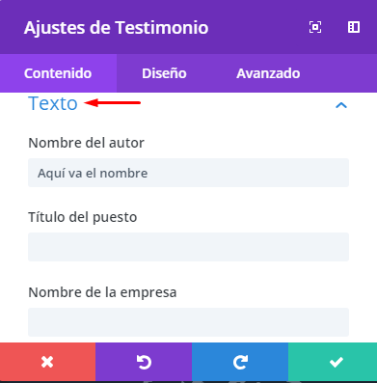Save changes with the green checkmark
Image resolution: width=377 pixels, height=383 pixels.
tap(333, 362)
